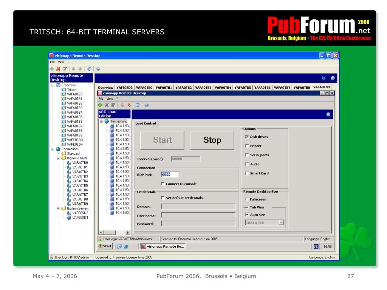Click the help icon in the outer blue header

pyautogui.click(x=333, y=78)
